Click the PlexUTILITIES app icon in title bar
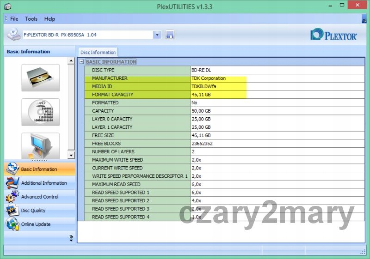The width and height of the screenshot is (370, 259). 7,6
